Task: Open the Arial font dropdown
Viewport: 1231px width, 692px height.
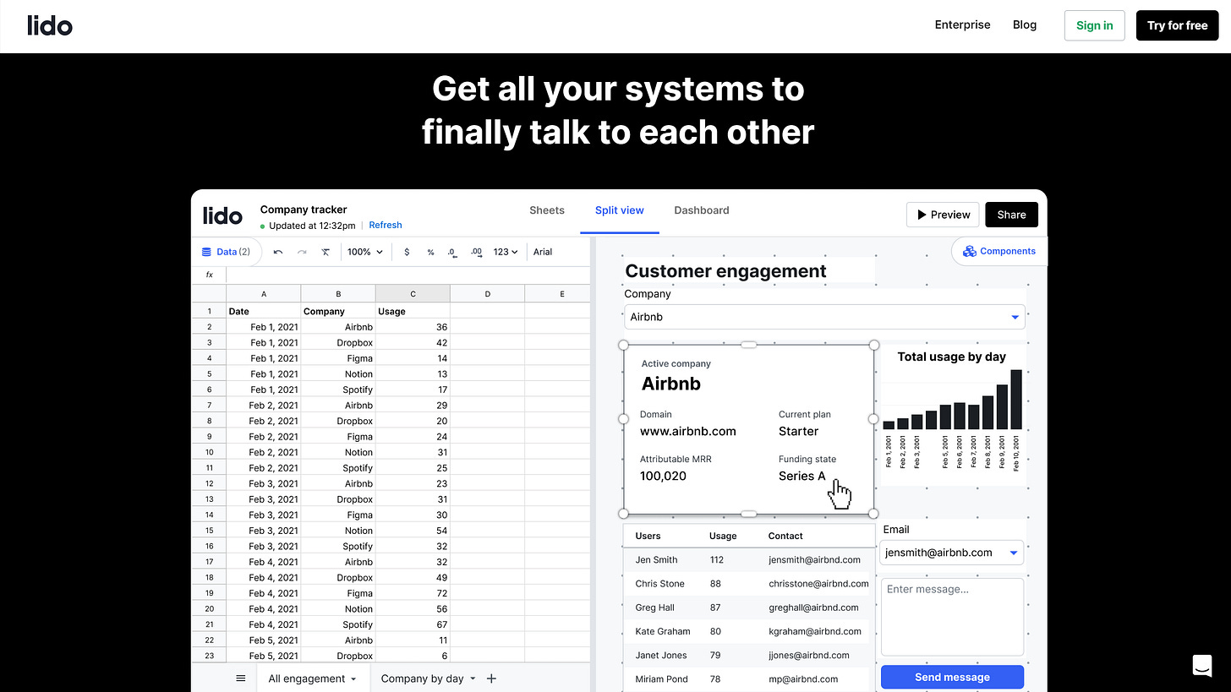Action: click(x=543, y=252)
